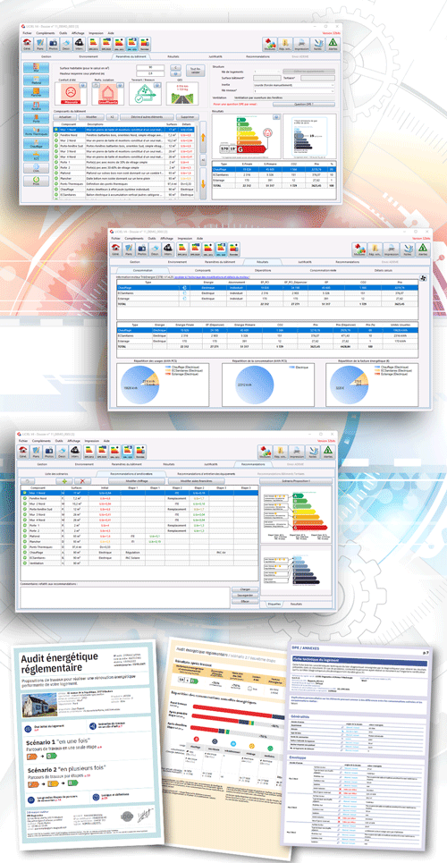
Task: Open Déperditions sub-tab in middle window
Action: click(x=263, y=270)
